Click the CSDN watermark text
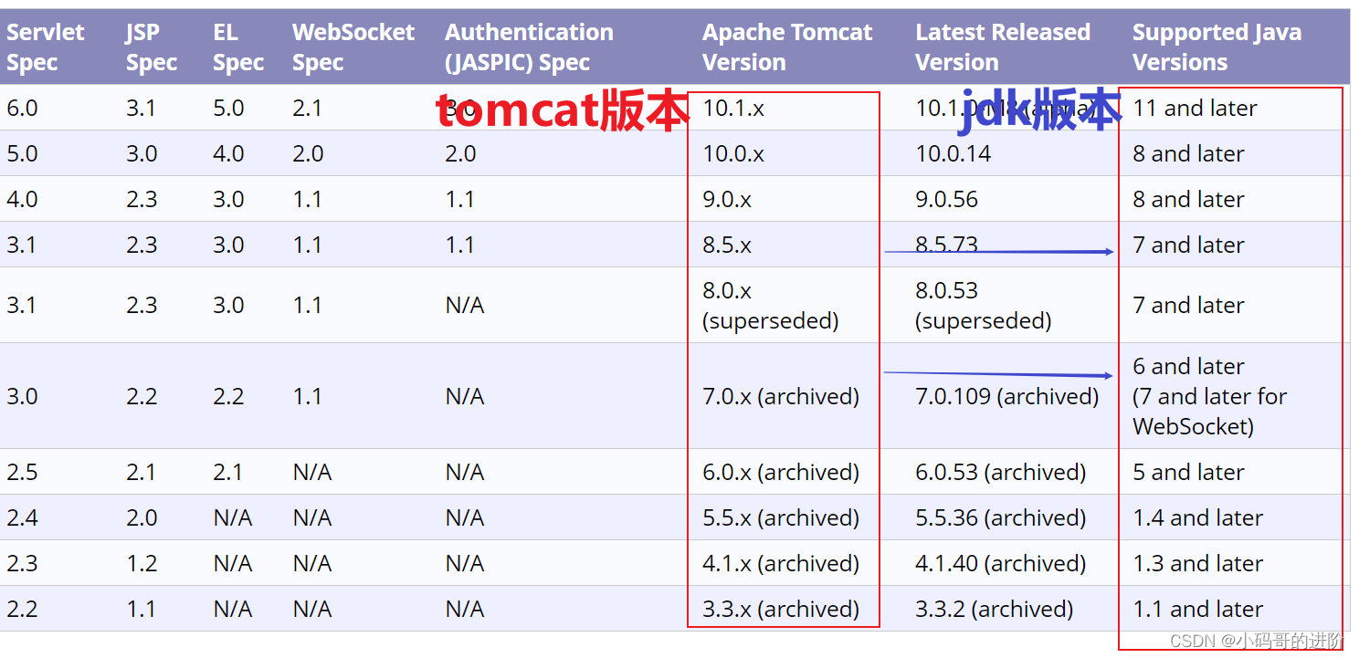 [1257, 641]
